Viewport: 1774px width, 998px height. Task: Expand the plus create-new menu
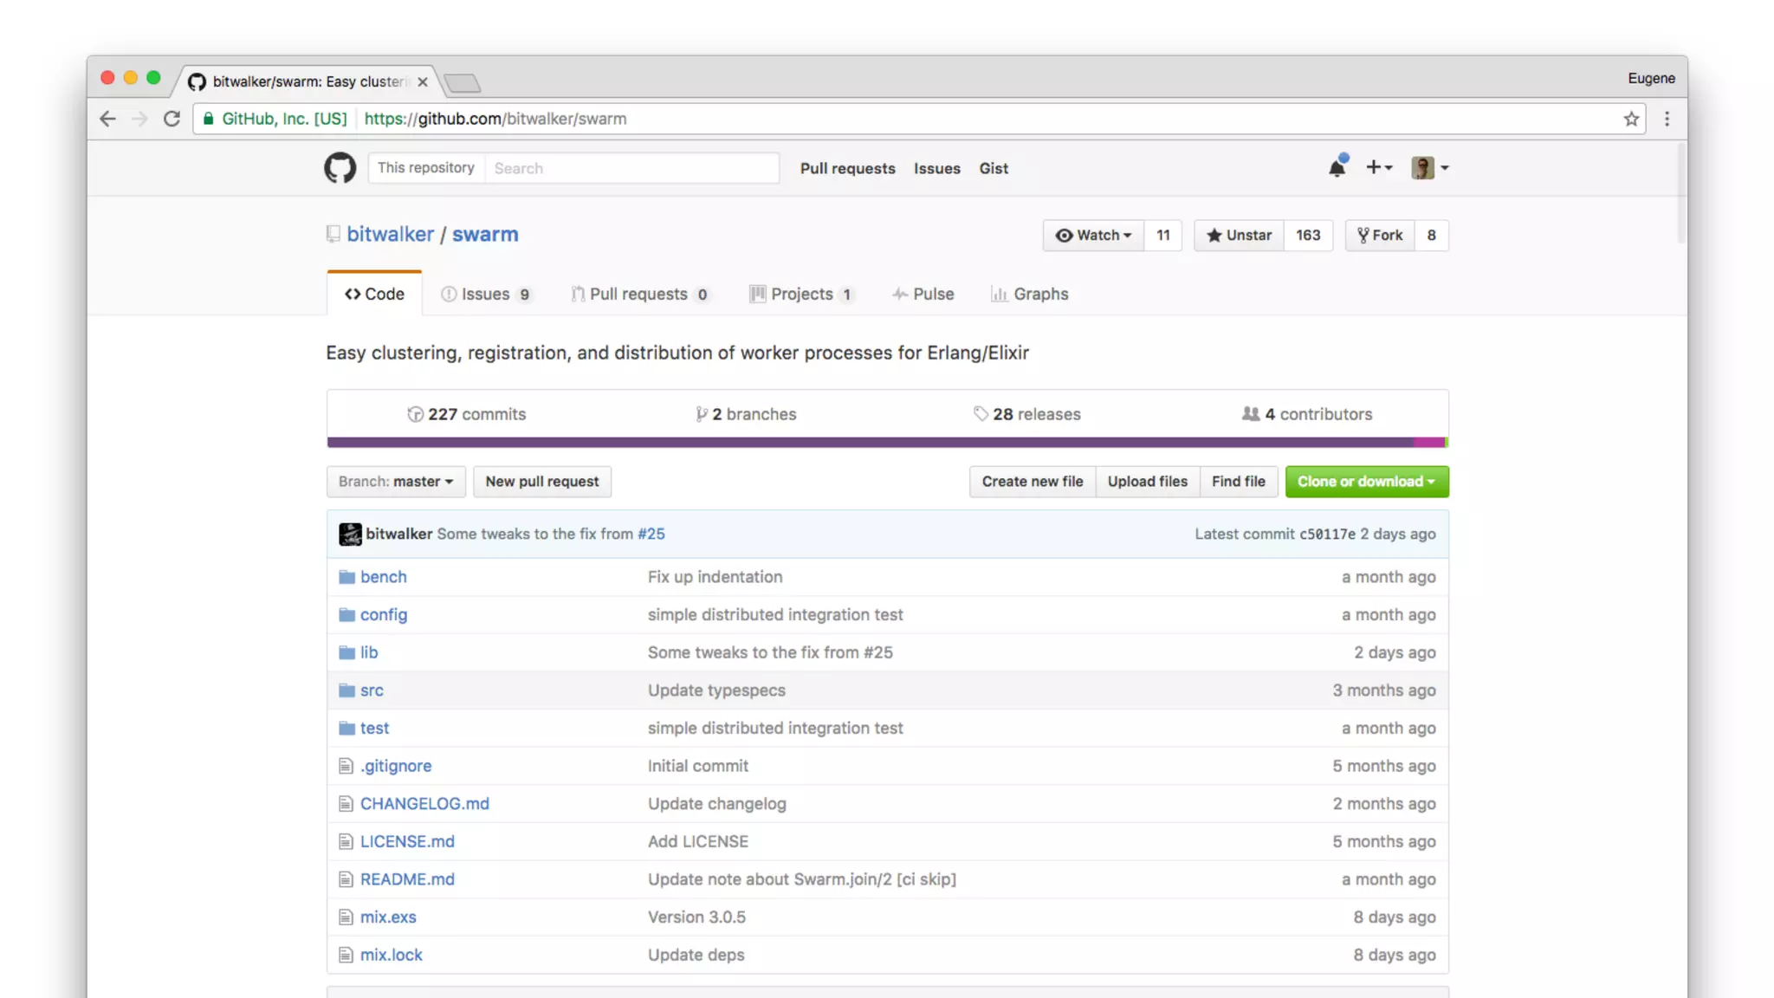tap(1378, 168)
